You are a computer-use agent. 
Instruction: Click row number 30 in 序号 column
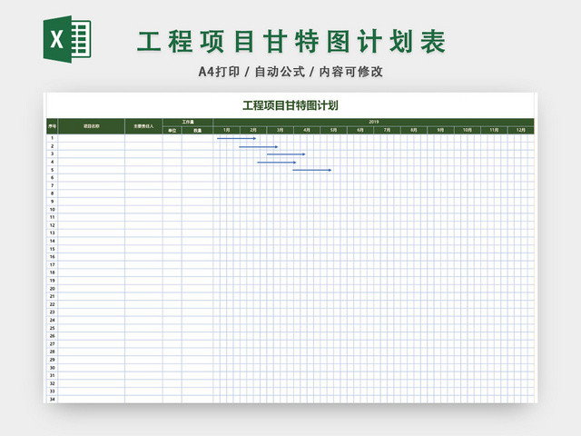(x=53, y=368)
